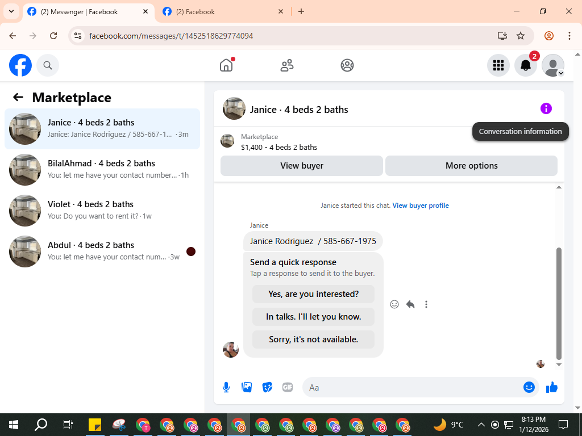Screen dimensions: 582x436
Task: Open the Facebook menu grid icon
Action: 498,65
